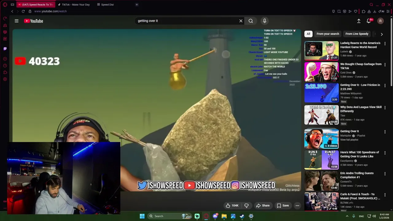Take a snapshot from the address bar
This screenshot has width=393, height=221.
(339, 11)
